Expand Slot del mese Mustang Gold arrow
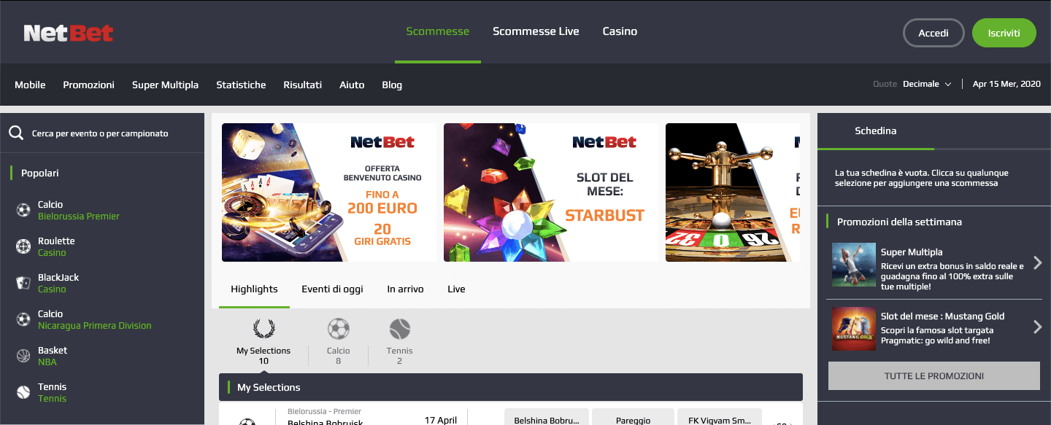The height and width of the screenshot is (425, 1051). point(1037,327)
